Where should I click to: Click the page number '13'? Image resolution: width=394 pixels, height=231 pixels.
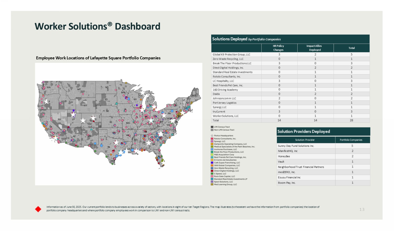click(x=362, y=209)
